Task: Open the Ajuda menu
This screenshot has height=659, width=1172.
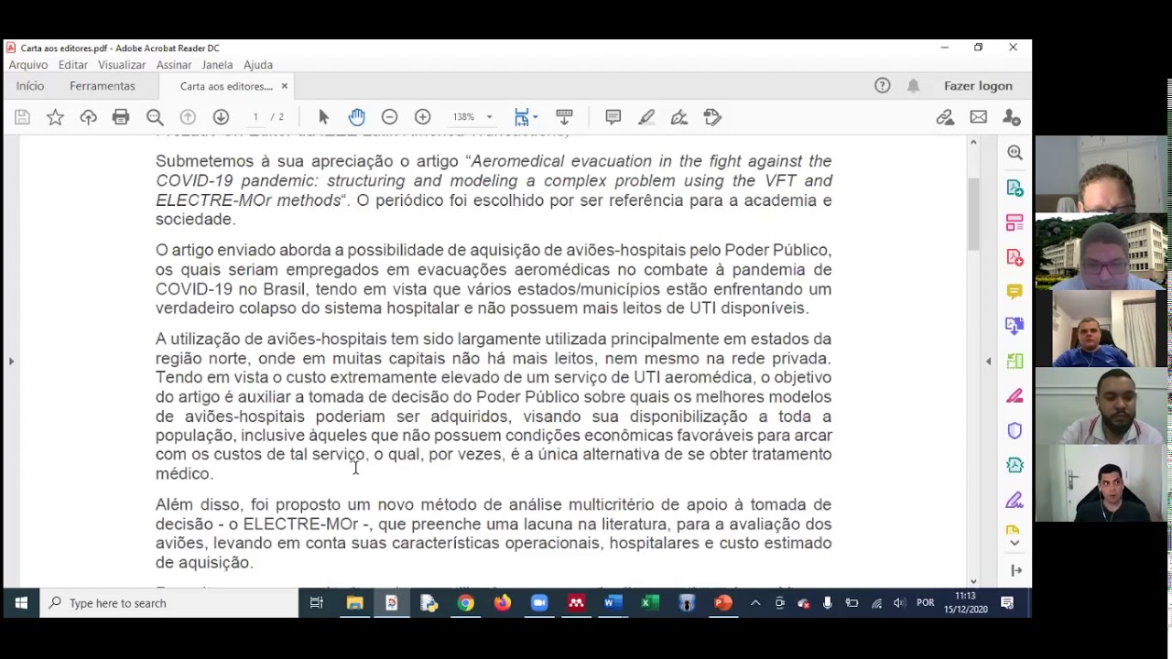Action: (x=258, y=65)
